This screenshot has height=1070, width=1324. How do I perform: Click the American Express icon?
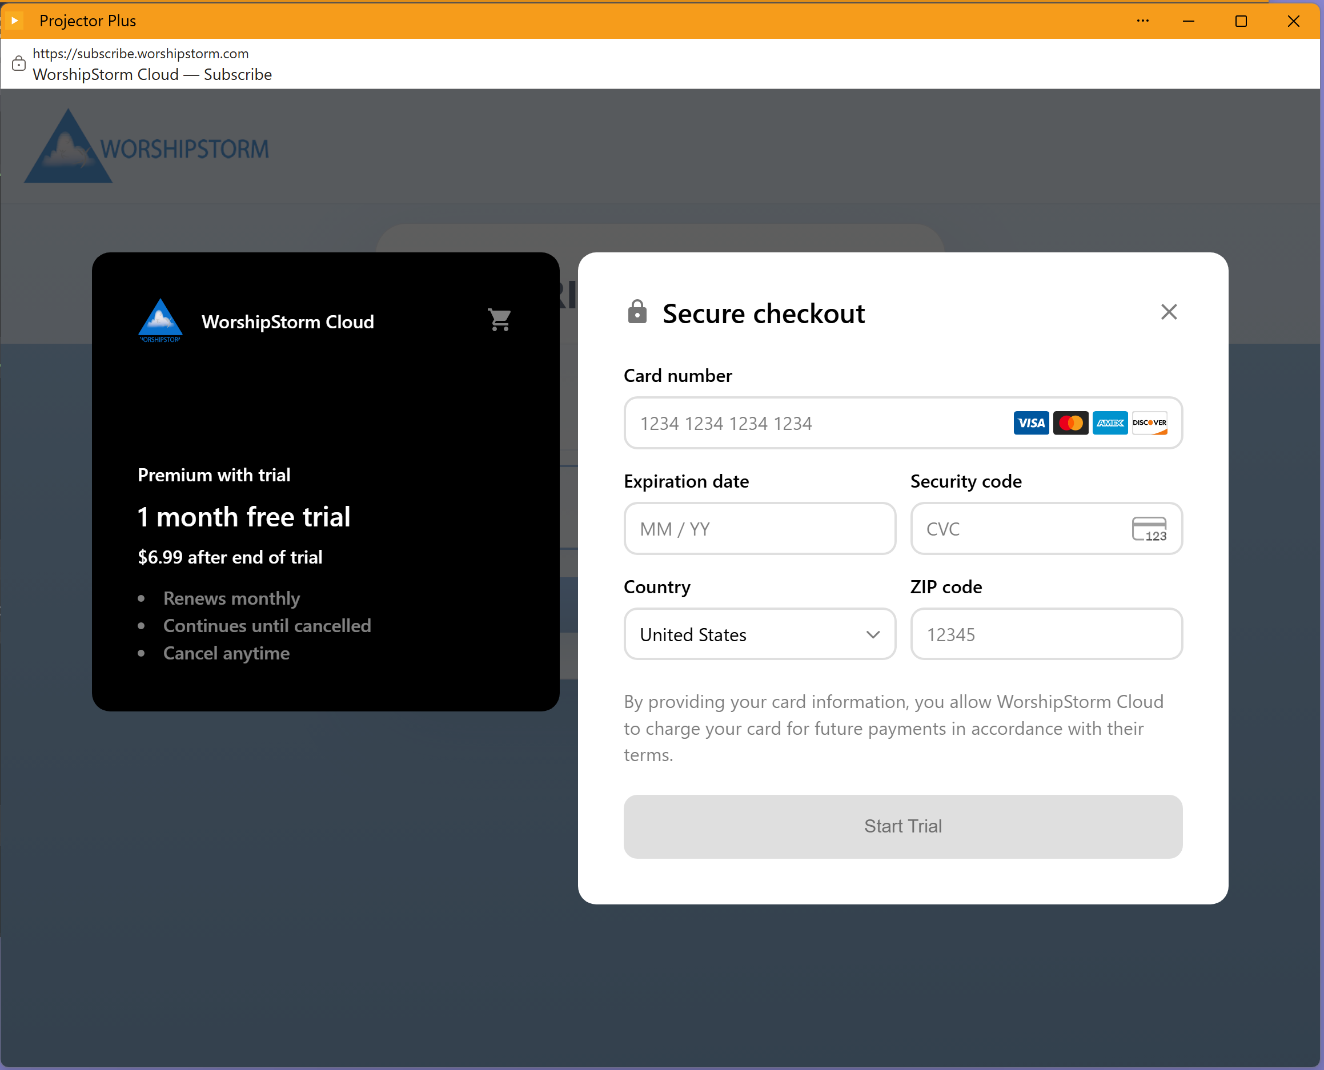click(1110, 423)
